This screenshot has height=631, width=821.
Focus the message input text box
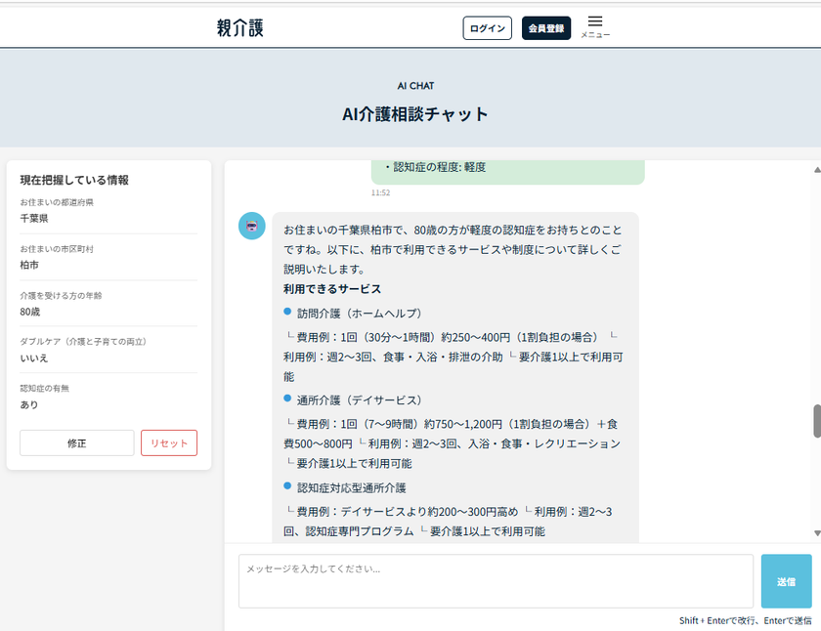point(496,581)
